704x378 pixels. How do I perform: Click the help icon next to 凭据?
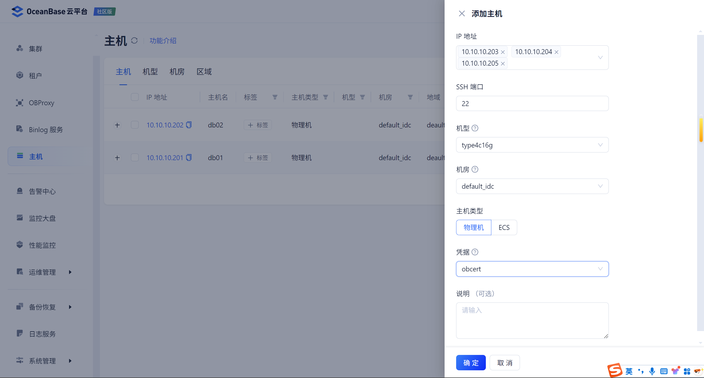click(475, 252)
